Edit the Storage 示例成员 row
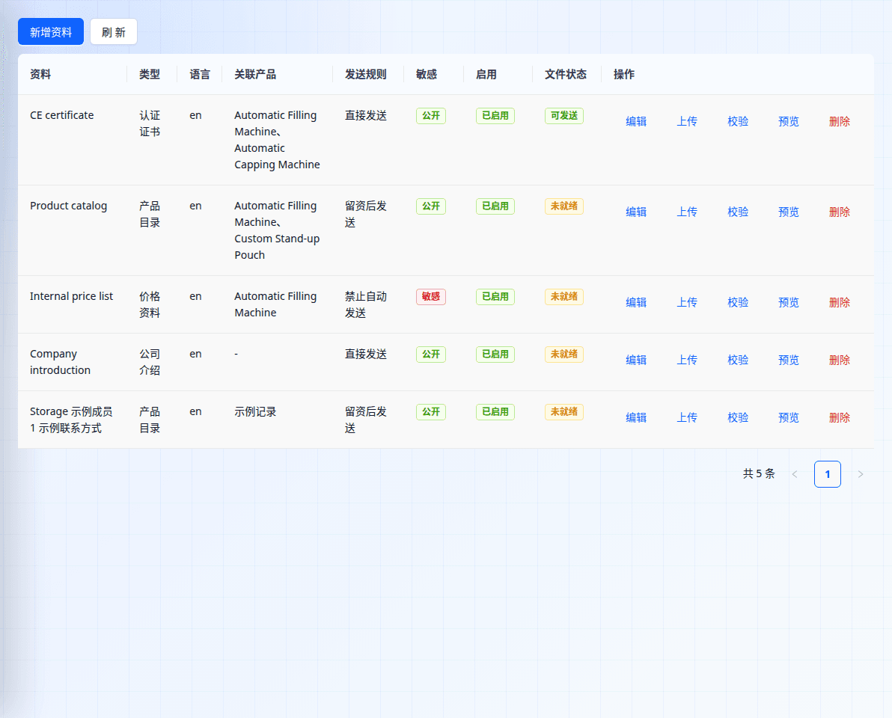The width and height of the screenshot is (892, 718). coord(636,417)
